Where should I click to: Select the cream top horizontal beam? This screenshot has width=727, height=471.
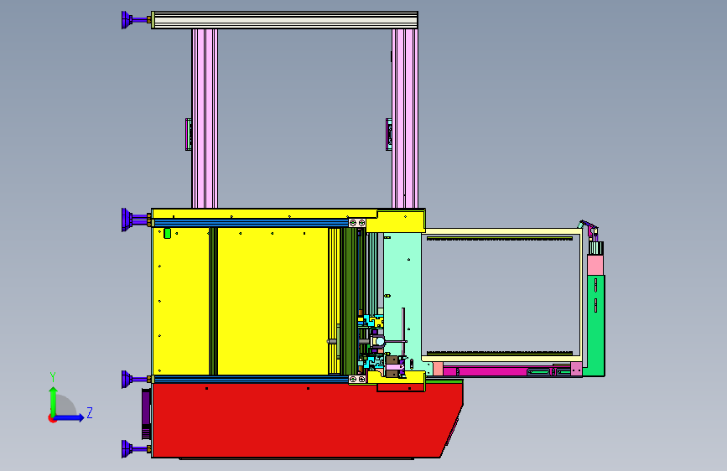[x=285, y=20]
